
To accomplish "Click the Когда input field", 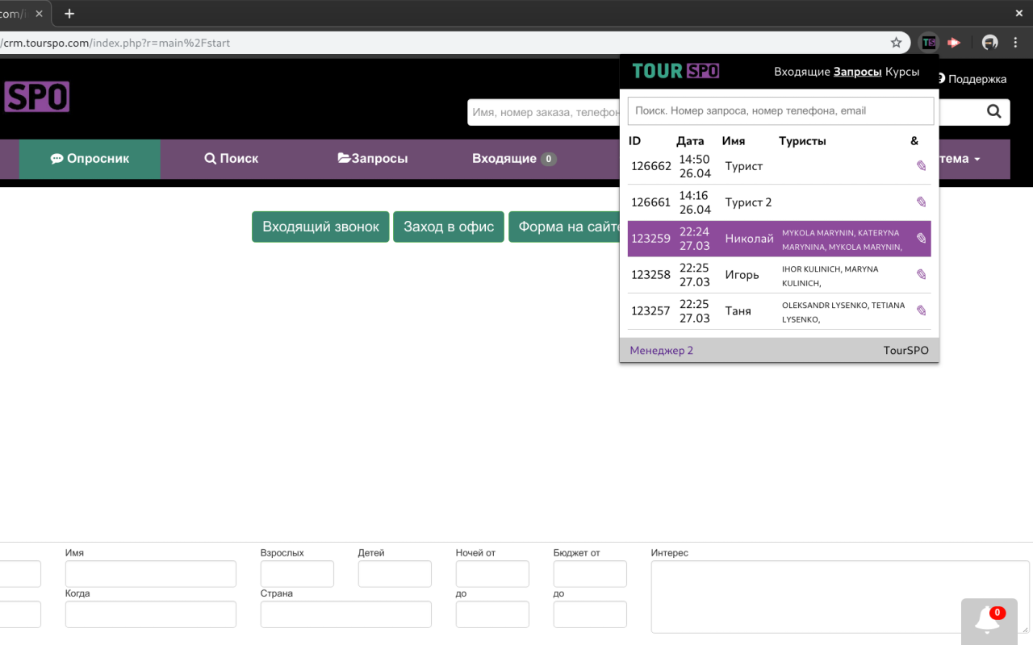I will (x=151, y=614).
